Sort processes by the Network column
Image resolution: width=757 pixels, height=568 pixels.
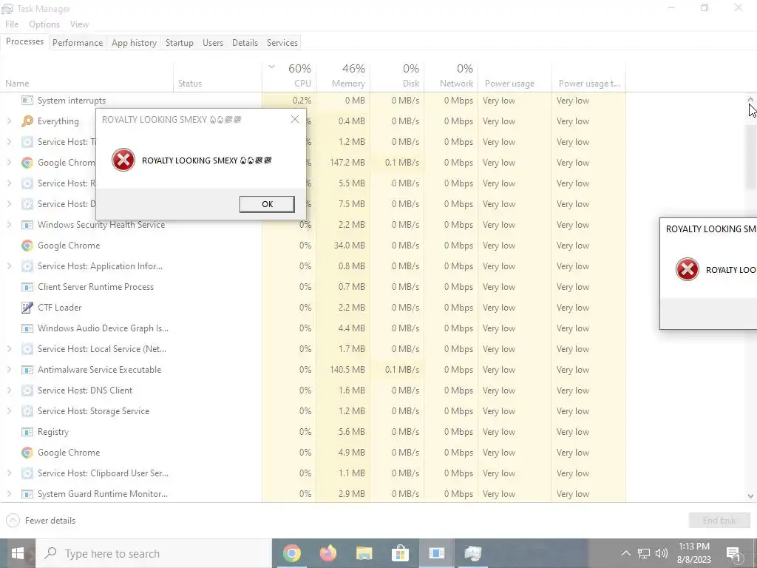451,76
